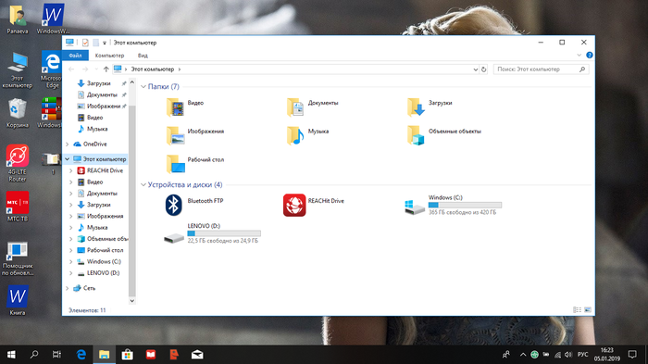
Task: Select 4G-LTE Router desktop shortcut
Action: click(x=18, y=163)
